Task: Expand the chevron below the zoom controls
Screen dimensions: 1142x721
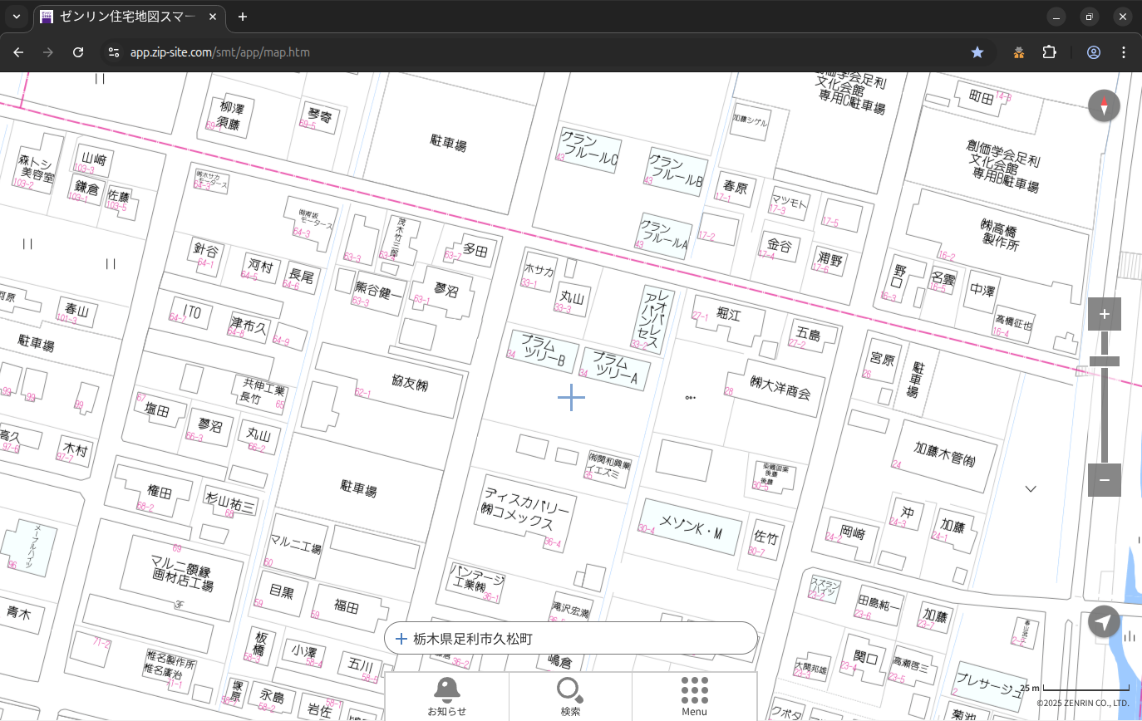Action: point(1031,488)
